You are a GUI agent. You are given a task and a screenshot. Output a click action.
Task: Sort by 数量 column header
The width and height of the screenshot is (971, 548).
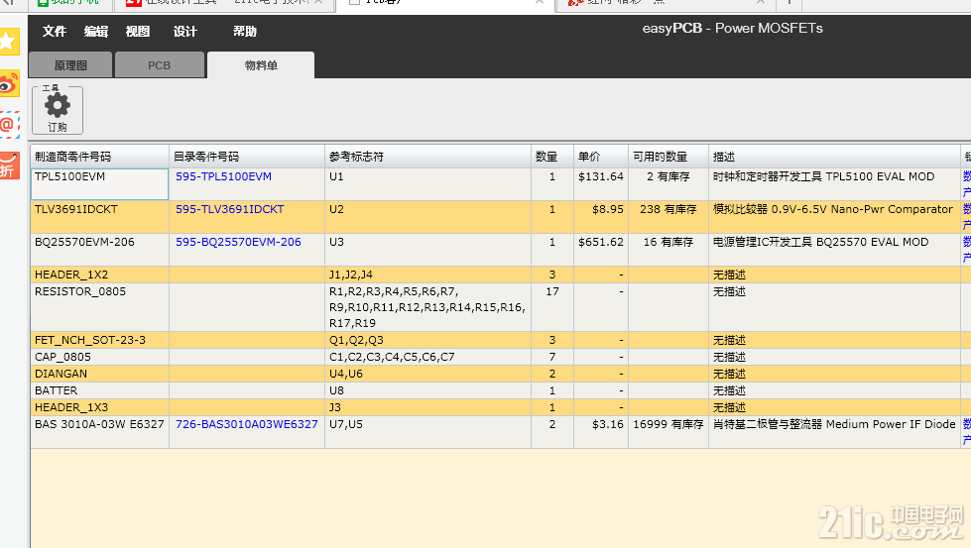click(x=552, y=157)
